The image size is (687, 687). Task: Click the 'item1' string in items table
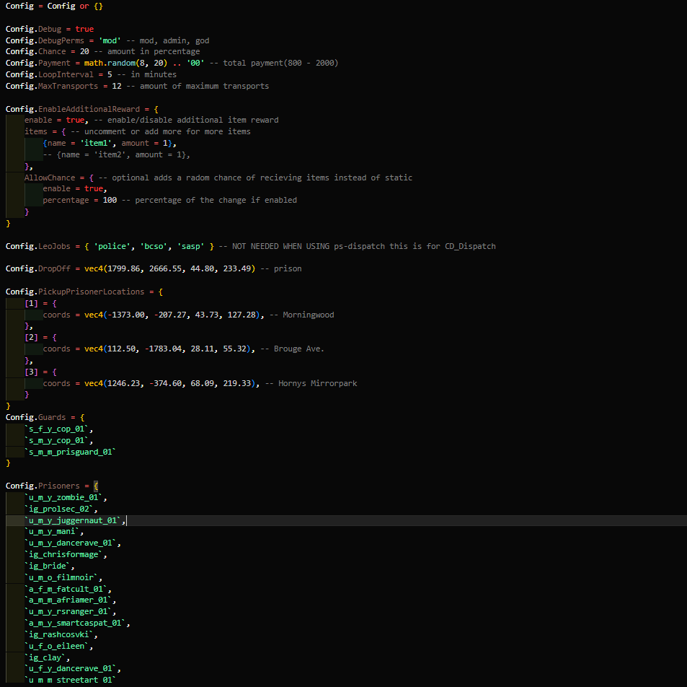96,143
